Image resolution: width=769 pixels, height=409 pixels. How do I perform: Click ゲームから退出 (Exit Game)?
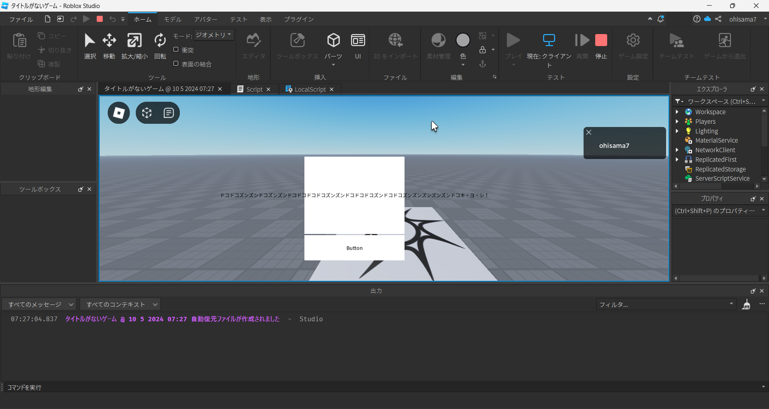coord(725,46)
